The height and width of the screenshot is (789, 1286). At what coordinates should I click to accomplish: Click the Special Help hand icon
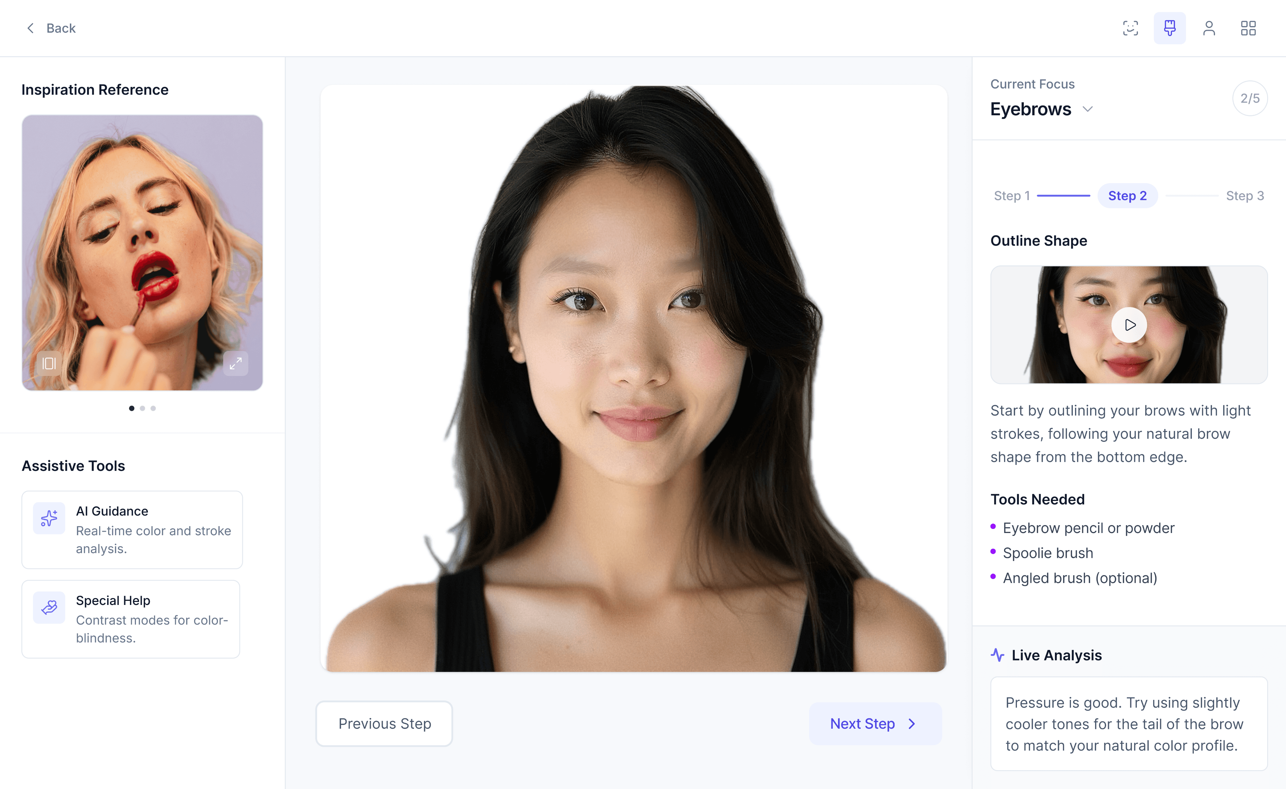pyautogui.click(x=49, y=607)
